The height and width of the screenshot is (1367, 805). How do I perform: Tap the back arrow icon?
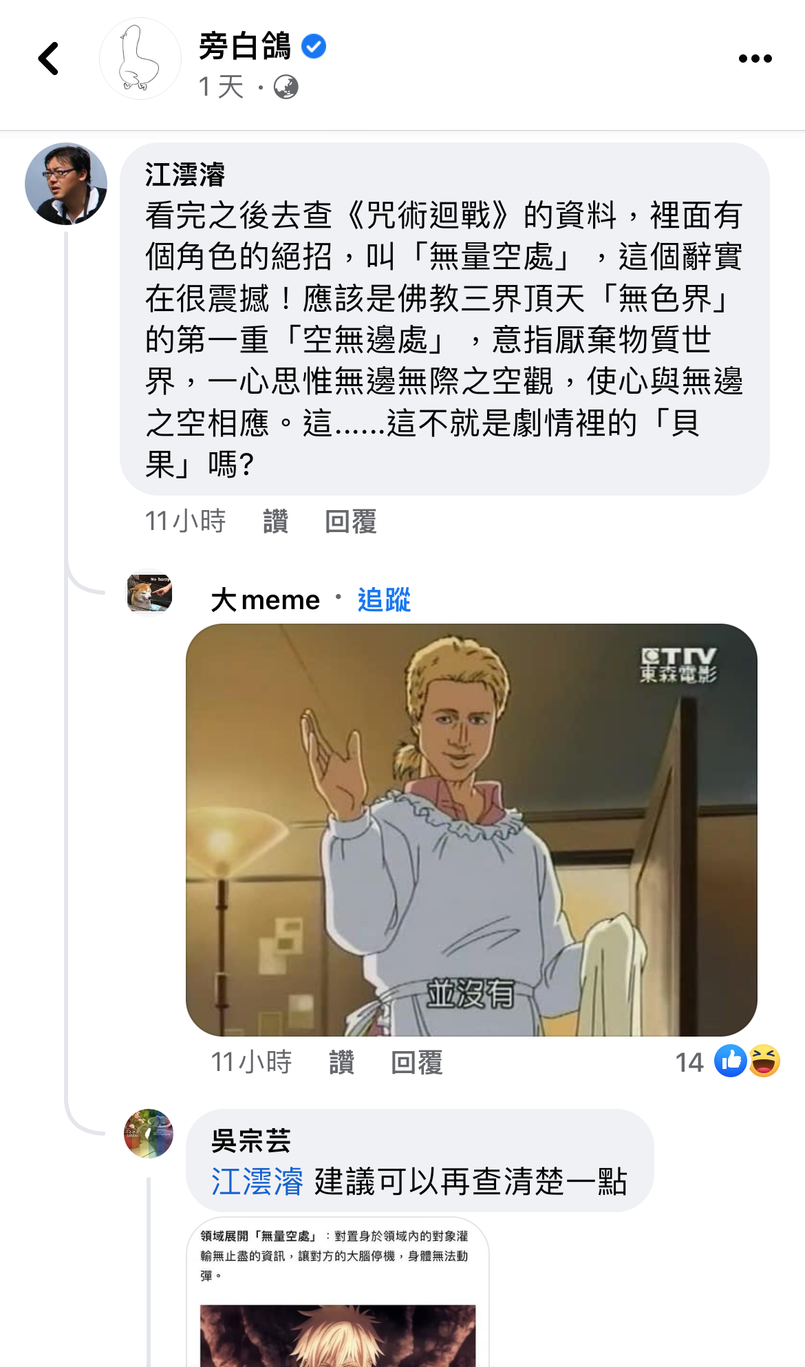[48, 59]
